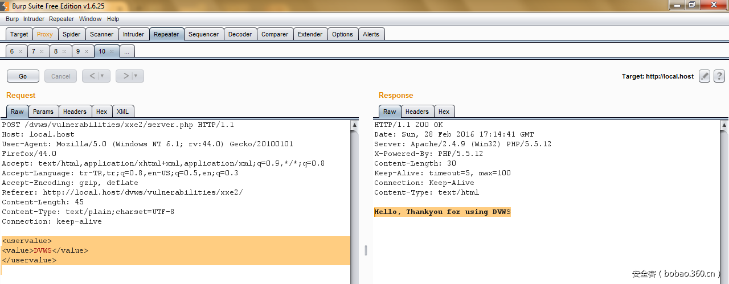This screenshot has width=729, height=284.
Task: Close Repeater tab 8 with its x
Action: [64, 51]
